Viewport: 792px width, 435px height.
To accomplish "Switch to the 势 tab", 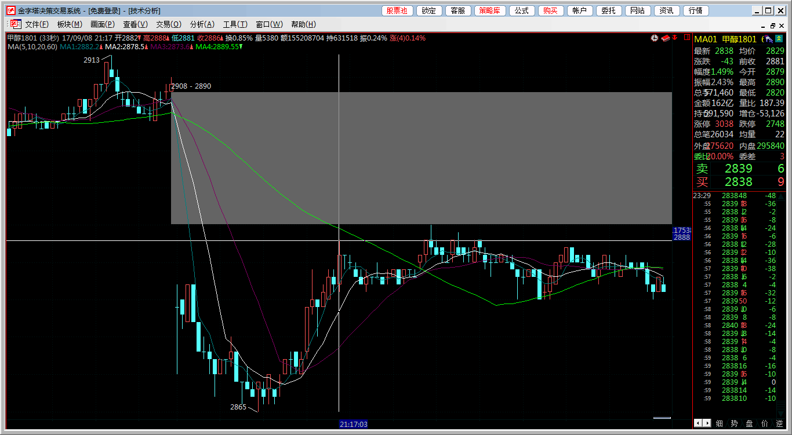I will [735, 423].
